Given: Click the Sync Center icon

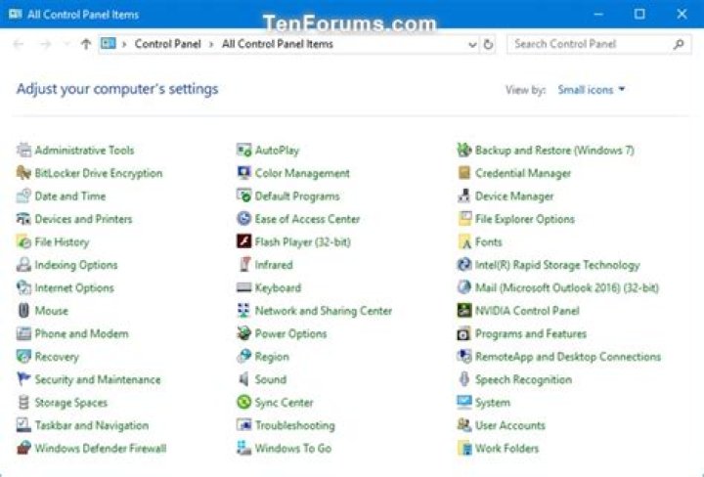Looking at the screenshot, I should 243,402.
